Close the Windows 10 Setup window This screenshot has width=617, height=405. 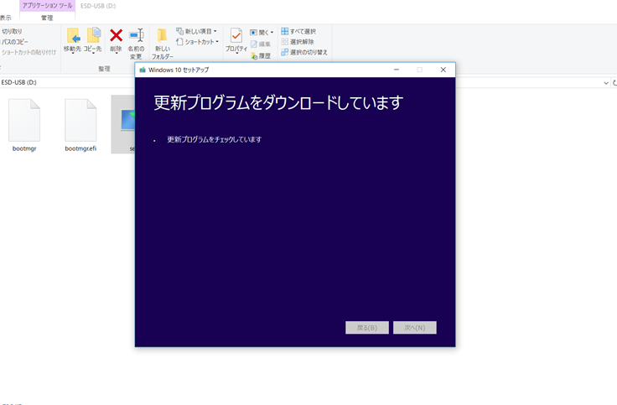443,70
